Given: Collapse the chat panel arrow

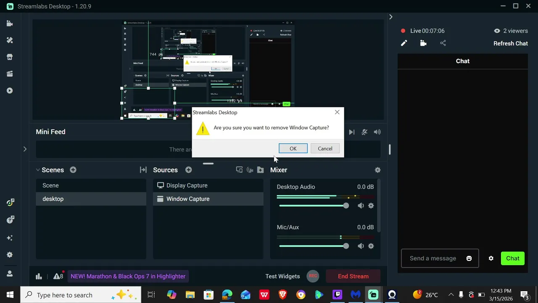Looking at the screenshot, I should [x=391, y=17].
